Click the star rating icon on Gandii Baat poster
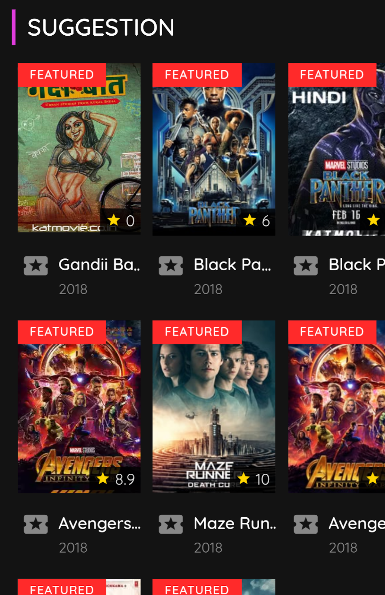The width and height of the screenshot is (385, 595). coord(114,221)
